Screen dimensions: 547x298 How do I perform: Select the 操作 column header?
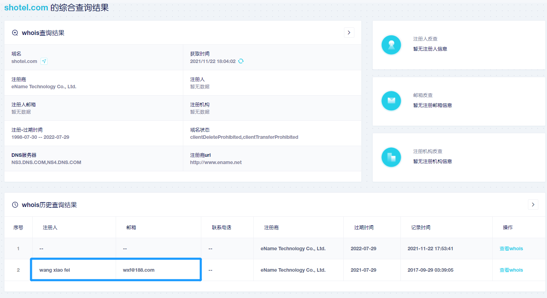(508, 227)
